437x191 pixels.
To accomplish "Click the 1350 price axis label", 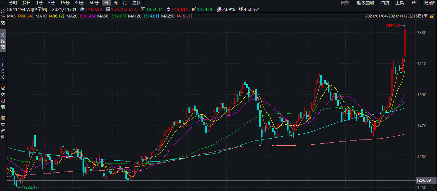I will (422, 157).
